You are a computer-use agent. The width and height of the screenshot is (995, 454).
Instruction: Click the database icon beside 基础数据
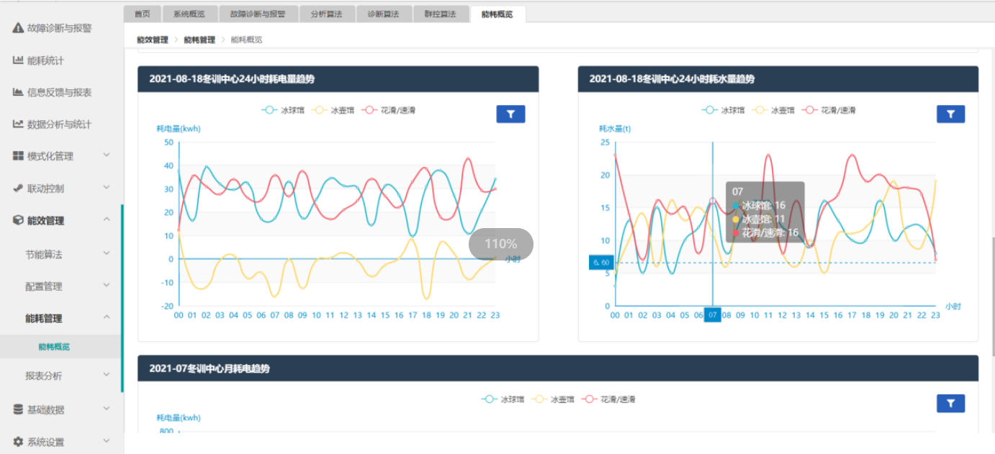point(19,409)
